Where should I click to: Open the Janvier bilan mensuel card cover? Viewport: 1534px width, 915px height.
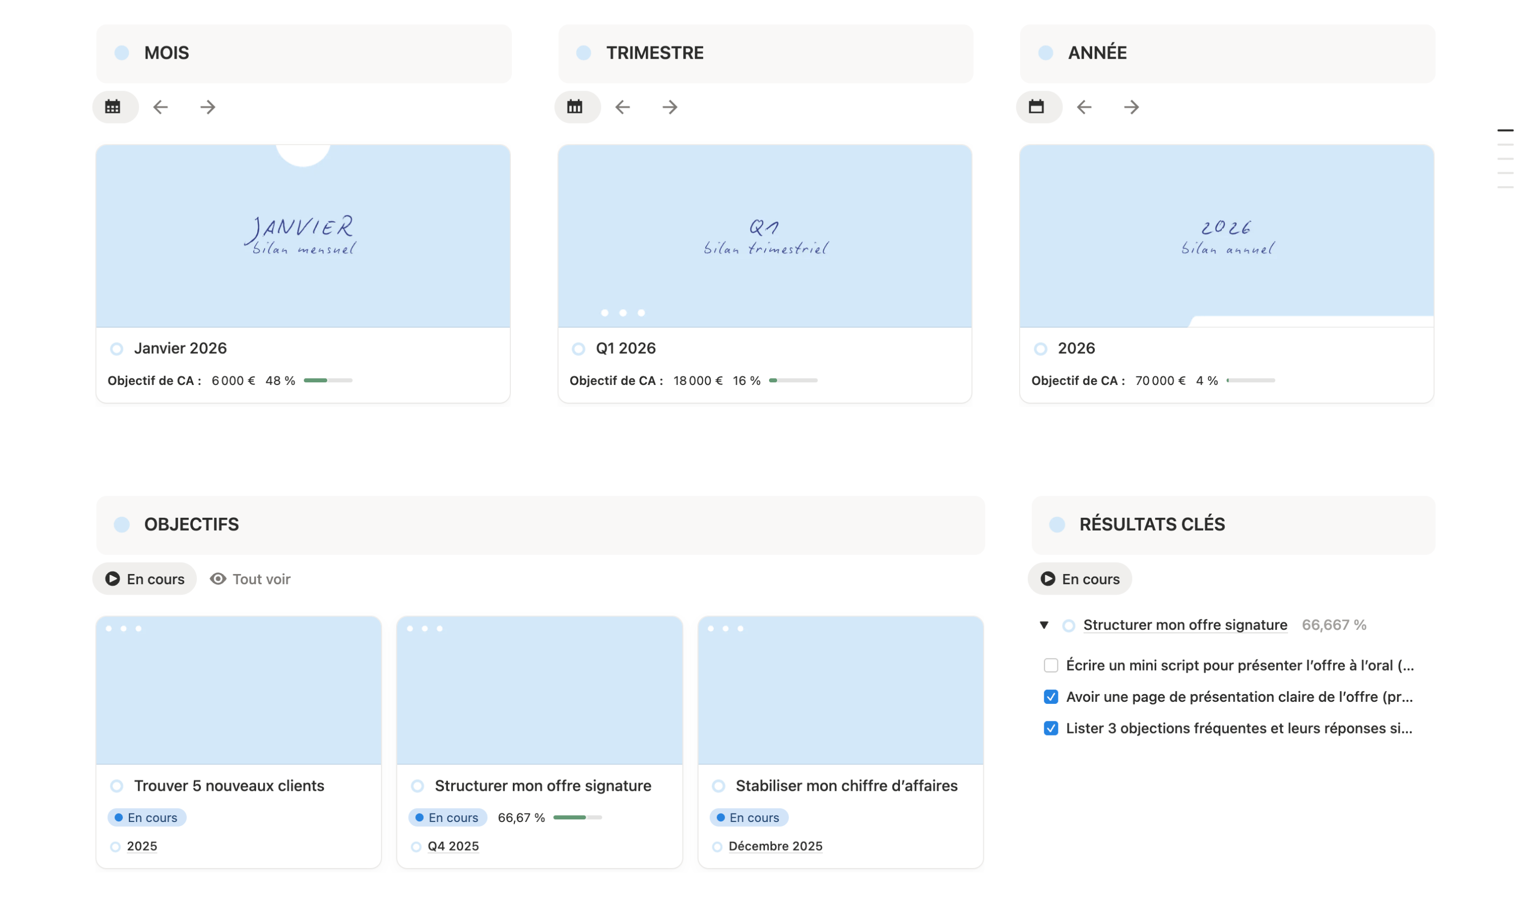[303, 236]
